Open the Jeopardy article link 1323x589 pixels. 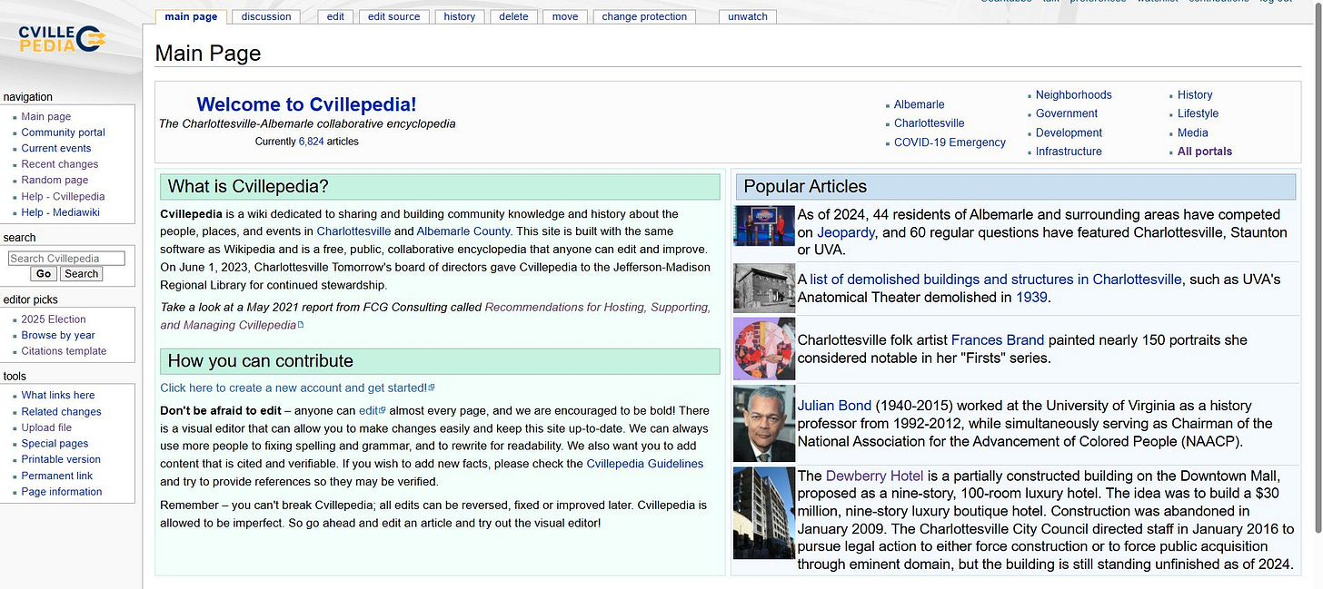click(x=846, y=232)
